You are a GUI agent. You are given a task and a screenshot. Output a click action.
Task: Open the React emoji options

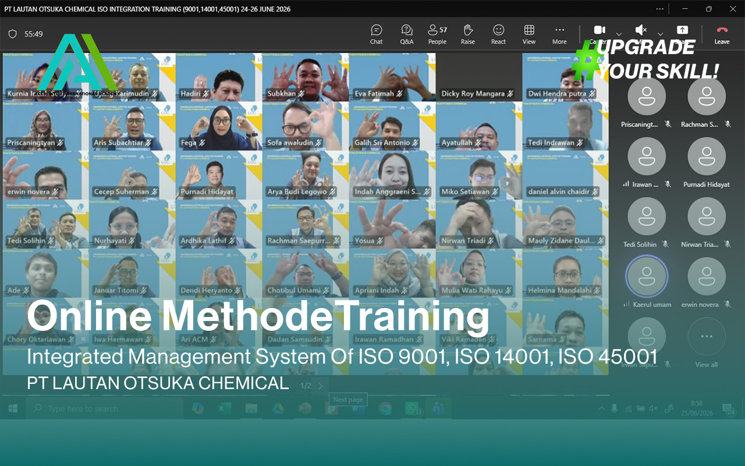pos(498,34)
